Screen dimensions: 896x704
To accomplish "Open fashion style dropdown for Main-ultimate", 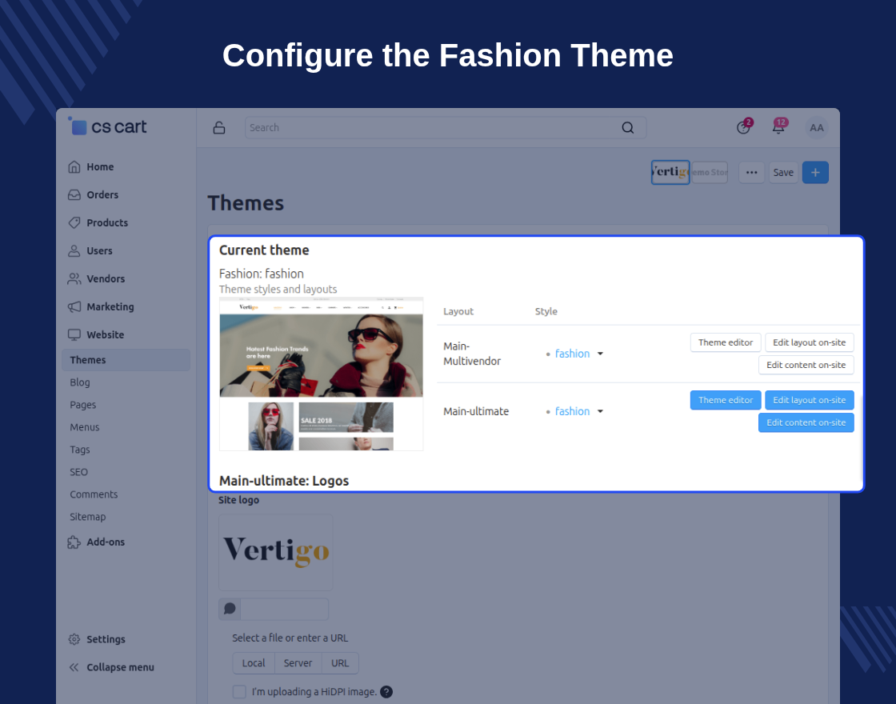I will click(600, 411).
